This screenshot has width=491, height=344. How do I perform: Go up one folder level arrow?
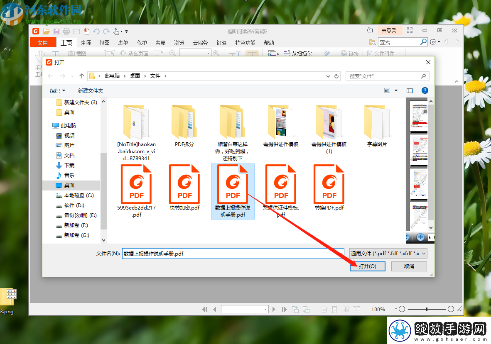tap(82, 76)
